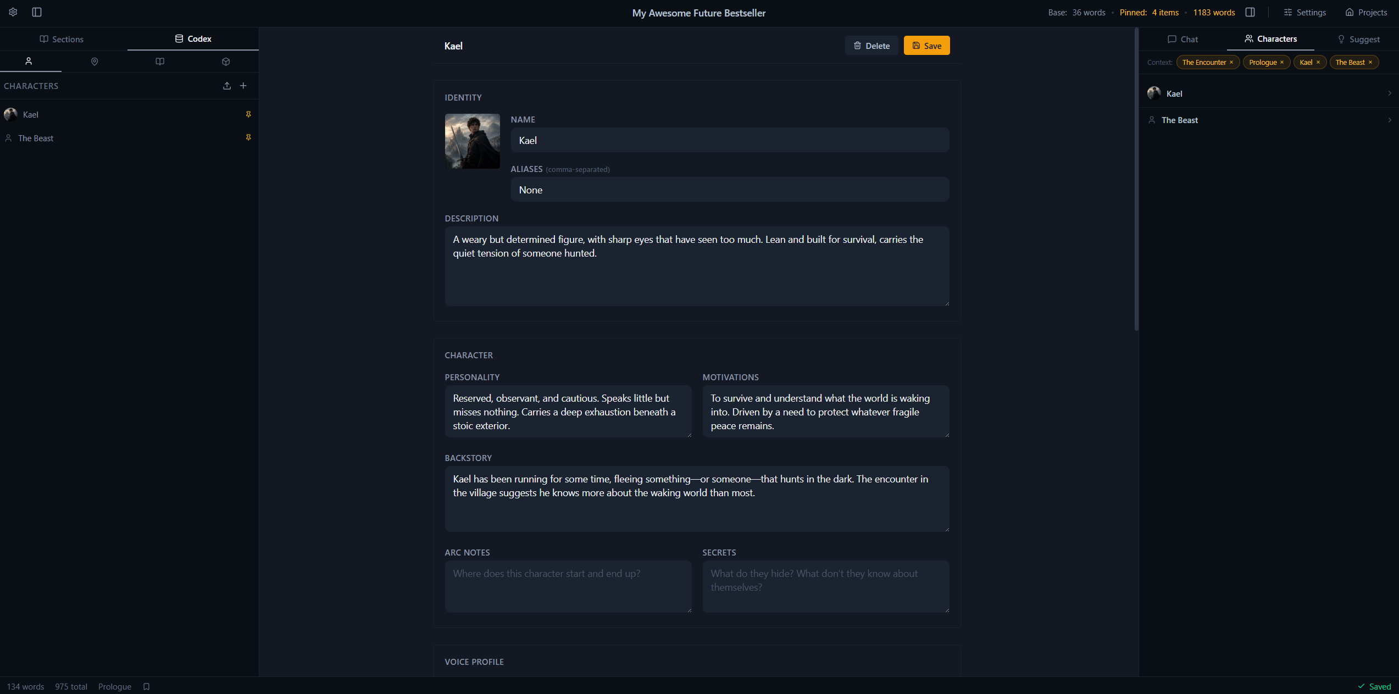This screenshot has height=694, width=1399.
Task: Click the 1183 words counter
Action: (x=1214, y=12)
